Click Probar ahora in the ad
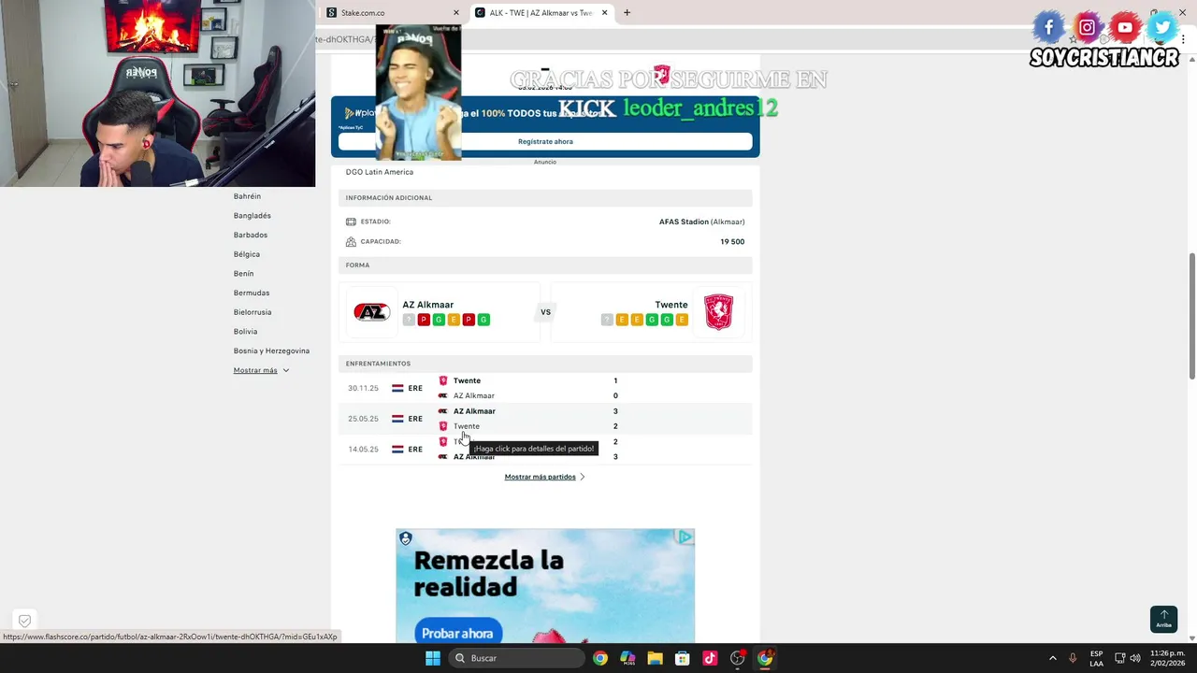Image resolution: width=1197 pixels, height=673 pixels. (x=457, y=633)
